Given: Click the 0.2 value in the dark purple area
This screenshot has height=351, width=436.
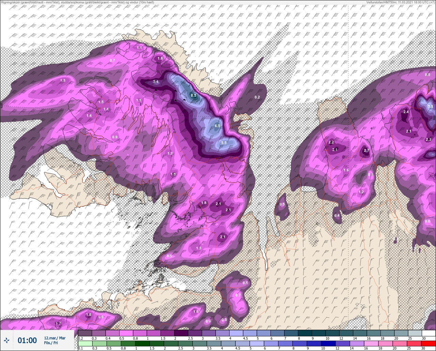Looking at the screenshot, I should 257,97.
